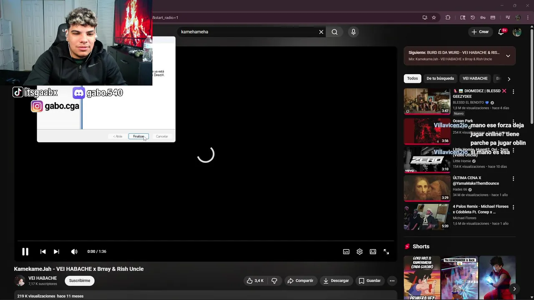The image size is (534, 300).
Task: Click BURD IS DA WURD next mix title
Action: [x=463, y=53]
